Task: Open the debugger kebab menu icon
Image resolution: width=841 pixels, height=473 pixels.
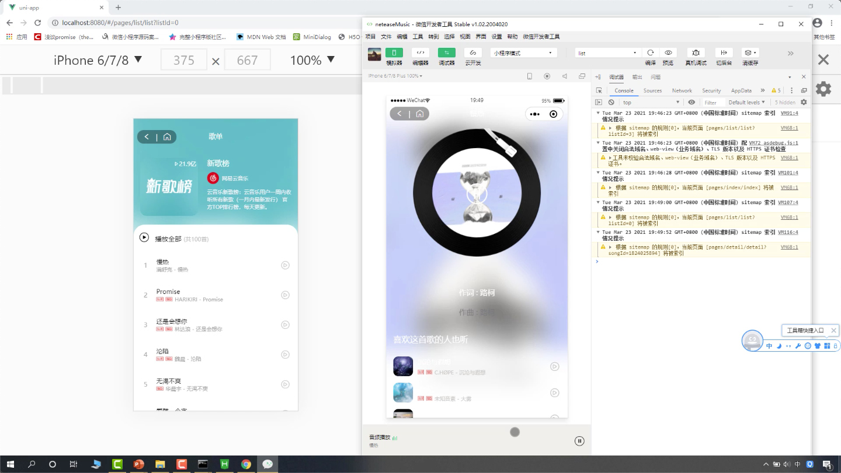Action: [x=792, y=90]
